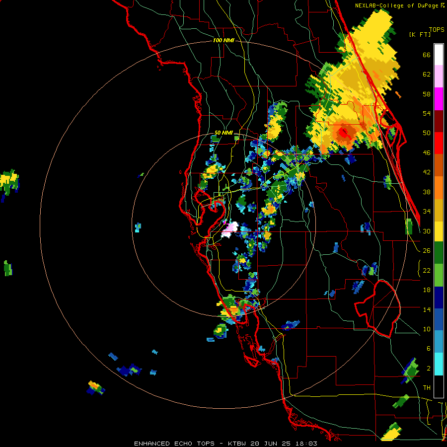
Task: Click the white 66 kft legend swatch
Action: coord(439,55)
